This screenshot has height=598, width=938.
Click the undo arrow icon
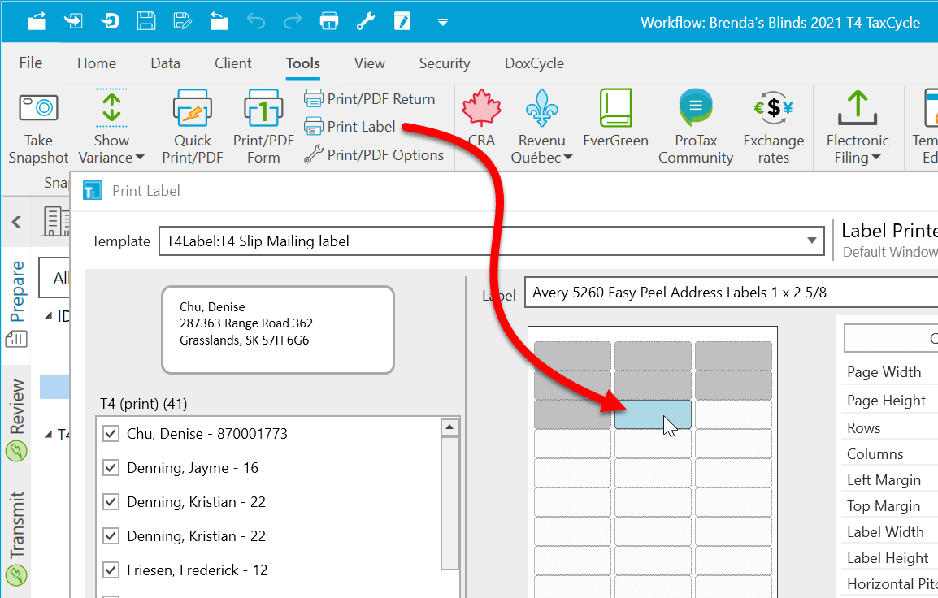(x=256, y=21)
